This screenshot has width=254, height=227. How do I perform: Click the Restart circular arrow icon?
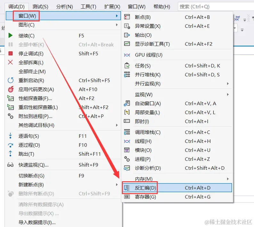click(11, 80)
